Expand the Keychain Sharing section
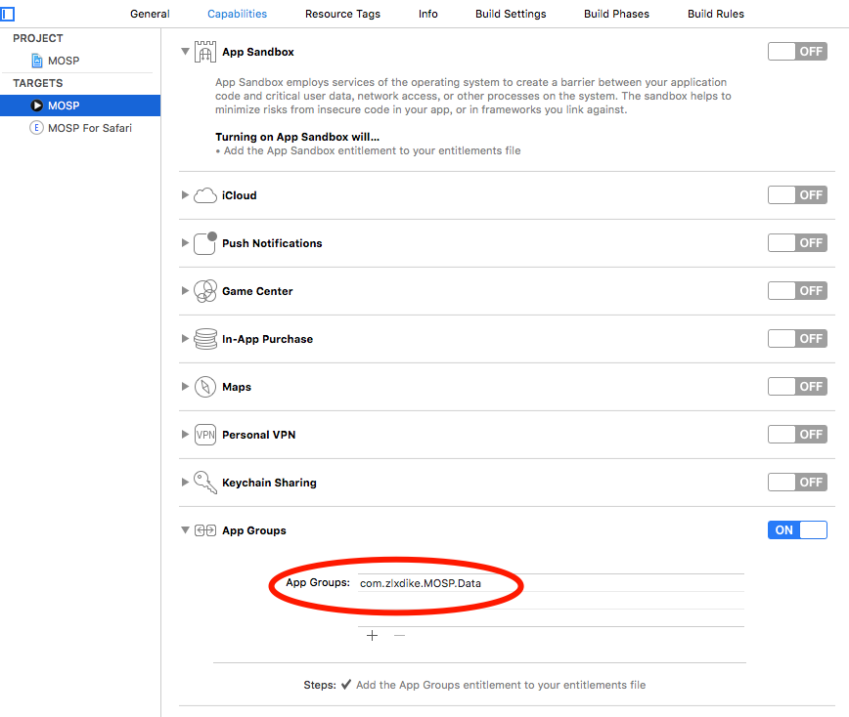This screenshot has width=849, height=717. (x=185, y=483)
